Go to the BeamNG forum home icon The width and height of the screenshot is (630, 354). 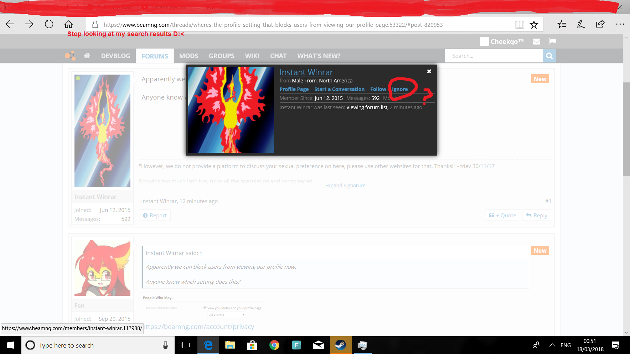(87, 56)
